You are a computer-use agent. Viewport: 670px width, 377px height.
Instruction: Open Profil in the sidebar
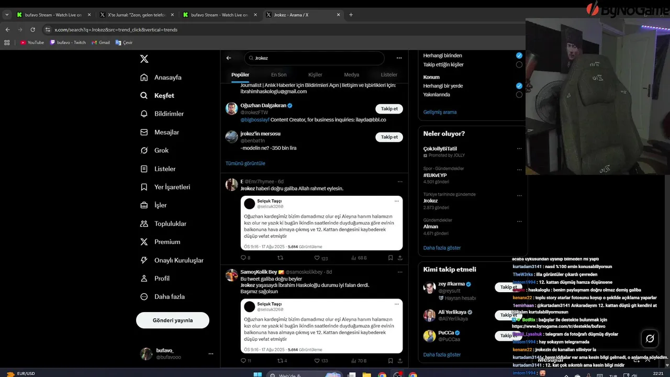[x=154, y=279]
